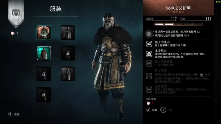221x124 pixels.
Task: Click the X 升级 upgrade button
Action: coord(166,110)
